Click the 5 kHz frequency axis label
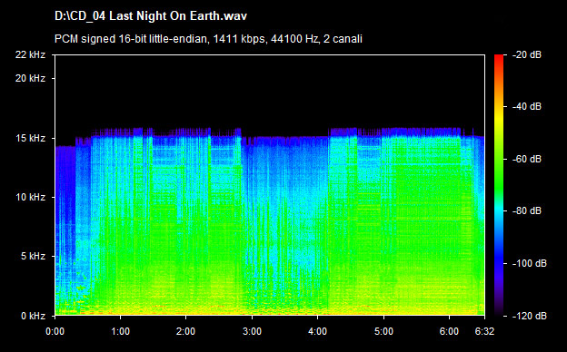 [33, 257]
